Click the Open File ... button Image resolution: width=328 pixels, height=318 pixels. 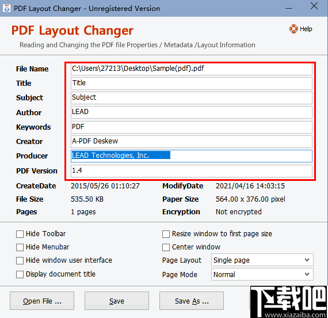click(x=42, y=301)
